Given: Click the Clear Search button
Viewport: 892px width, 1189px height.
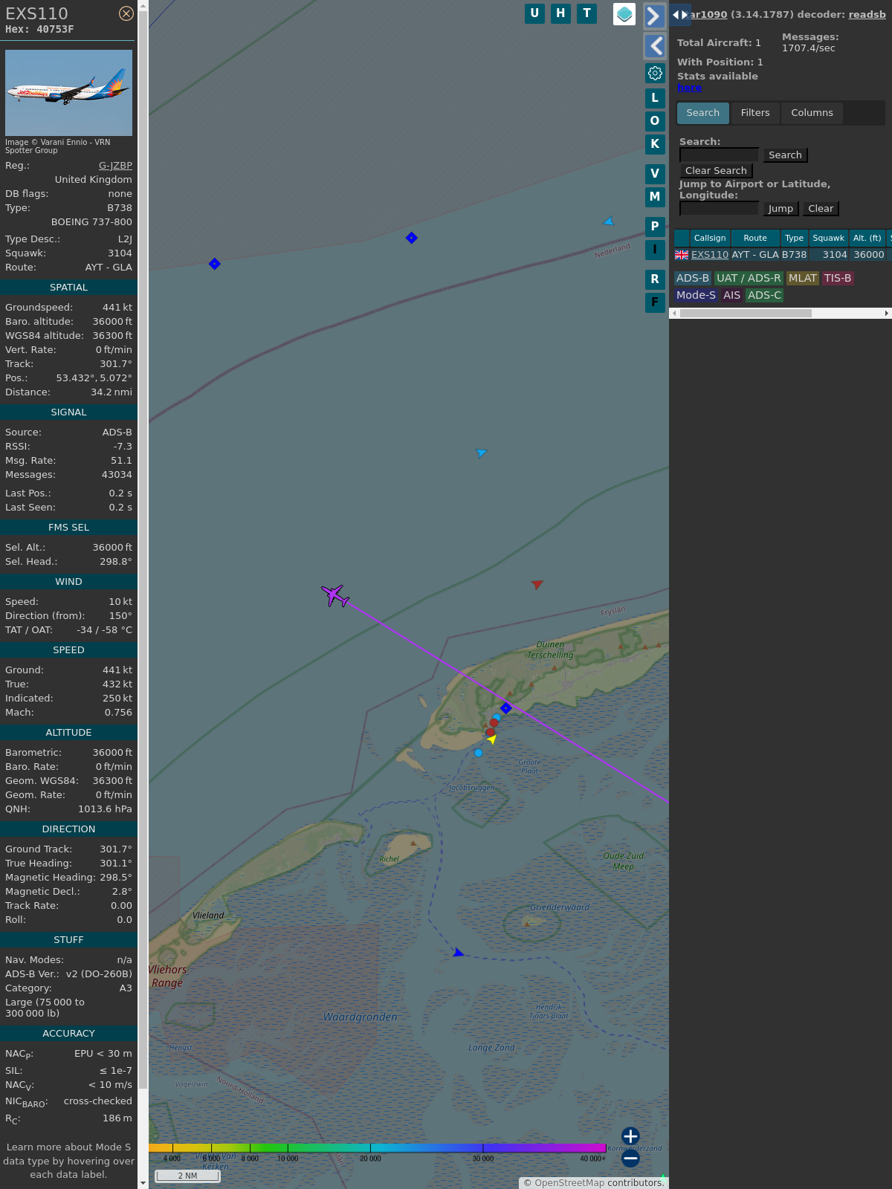Looking at the screenshot, I should 716,171.
